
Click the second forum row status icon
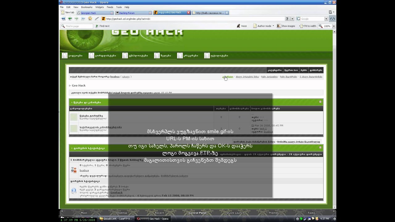pos(74,128)
